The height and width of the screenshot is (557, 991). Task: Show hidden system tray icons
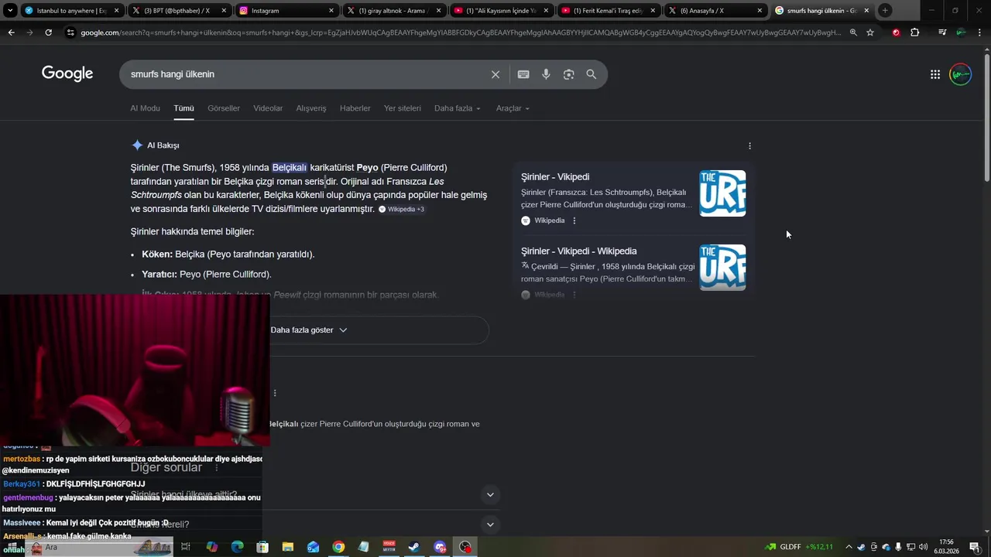[849, 547]
